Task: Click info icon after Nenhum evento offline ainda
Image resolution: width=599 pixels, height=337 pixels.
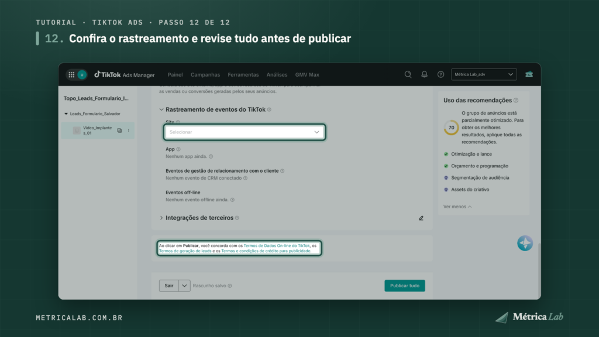Action: click(x=232, y=200)
